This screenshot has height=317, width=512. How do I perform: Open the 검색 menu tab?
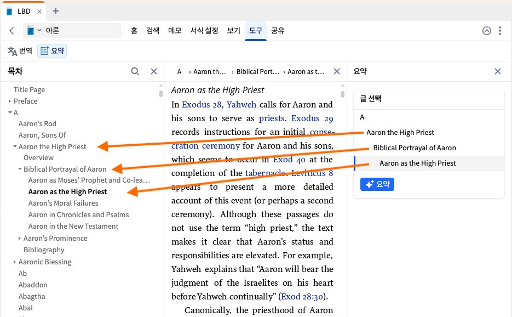coord(153,31)
